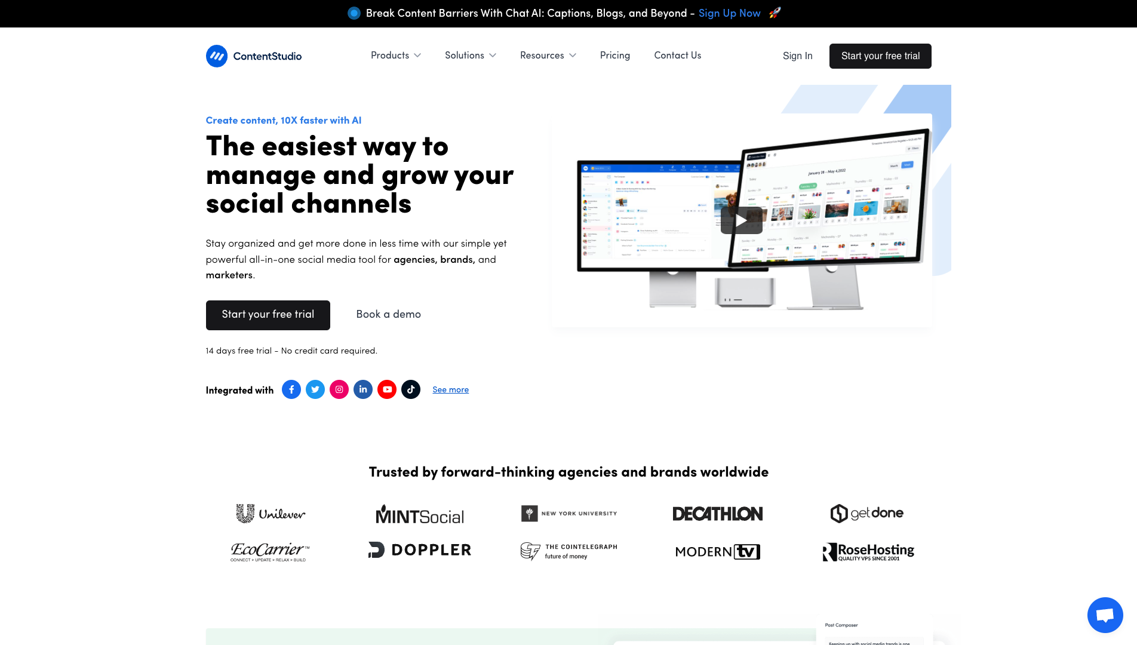Click the rocket emoji in banner

(x=775, y=13)
